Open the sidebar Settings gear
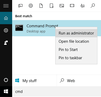Image resolution: width=101 pixels, height=97 pixels. point(6,30)
